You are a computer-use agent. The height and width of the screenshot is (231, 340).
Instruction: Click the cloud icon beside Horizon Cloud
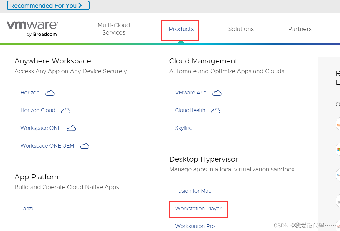pyautogui.click(x=66, y=111)
